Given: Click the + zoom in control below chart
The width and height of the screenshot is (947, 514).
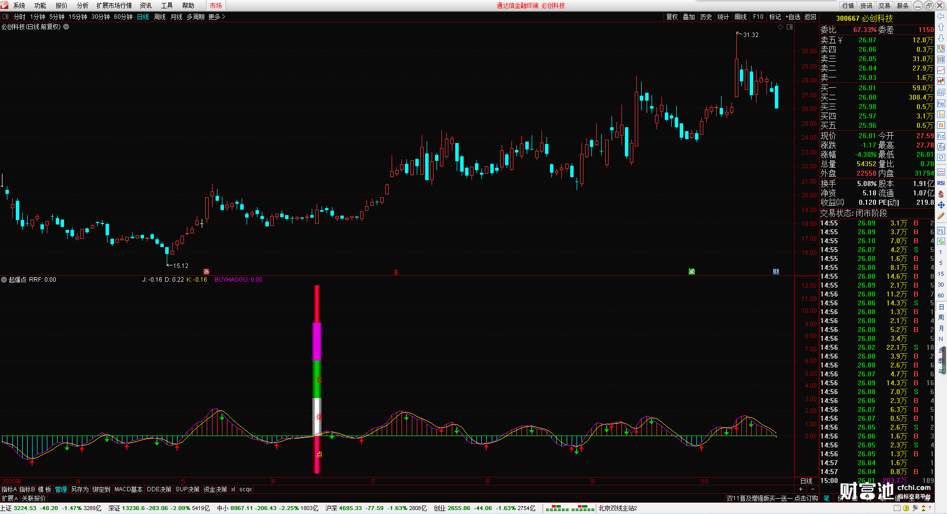Looking at the screenshot, I should pyautogui.click(x=801, y=489).
